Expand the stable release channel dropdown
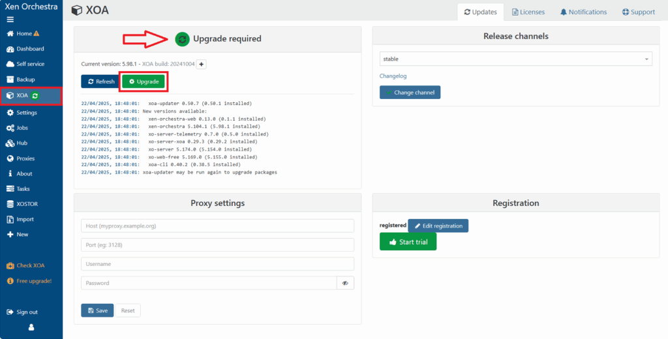The width and height of the screenshot is (668, 339). click(x=515, y=59)
